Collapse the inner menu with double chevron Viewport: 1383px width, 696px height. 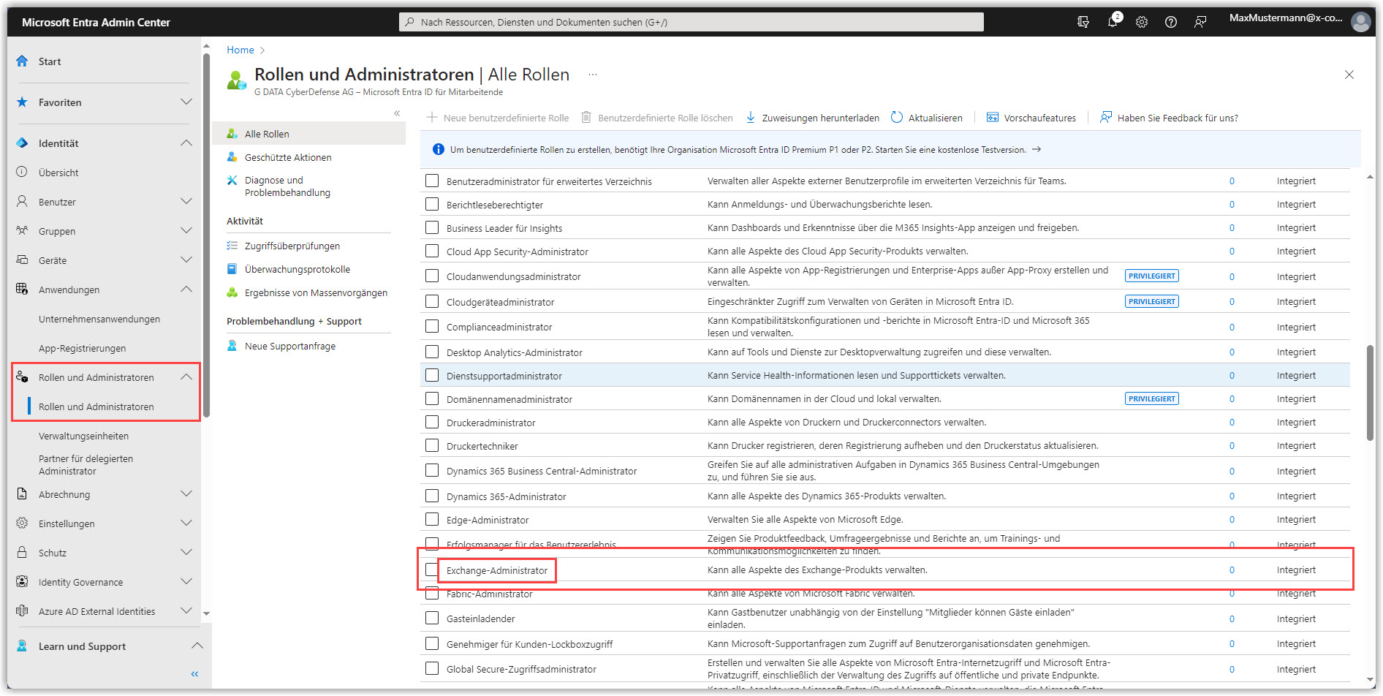pyautogui.click(x=397, y=113)
